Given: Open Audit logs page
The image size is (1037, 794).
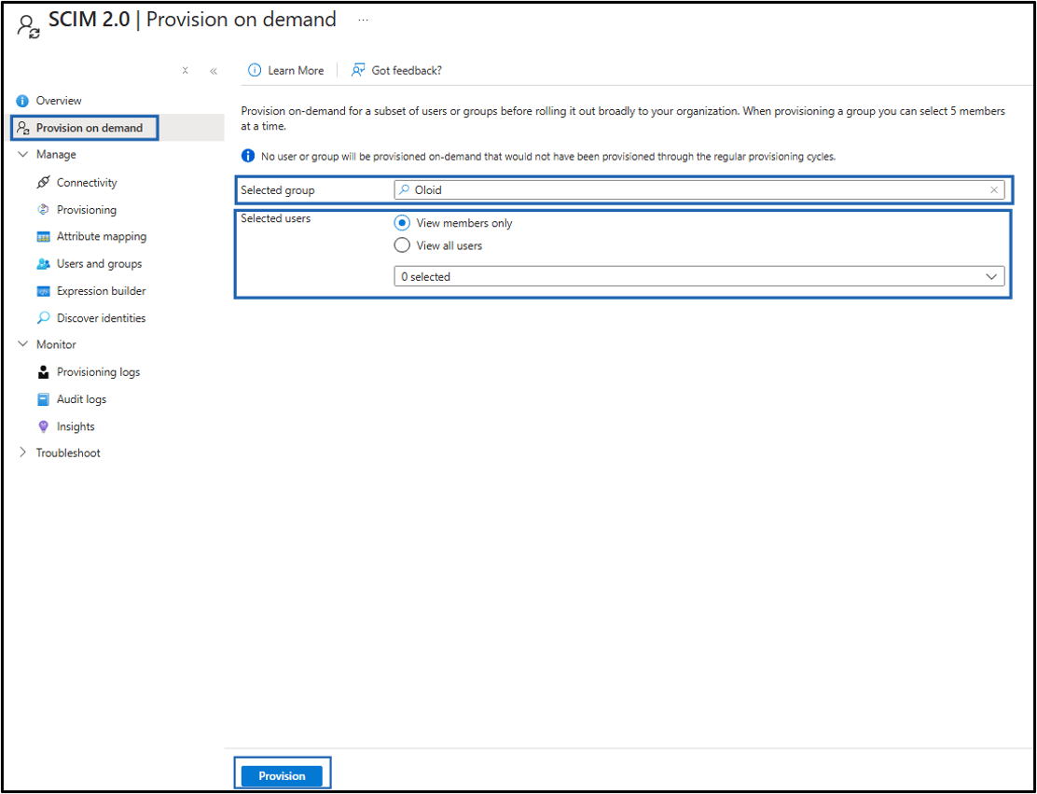Looking at the screenshot, I should click(81, 399).
